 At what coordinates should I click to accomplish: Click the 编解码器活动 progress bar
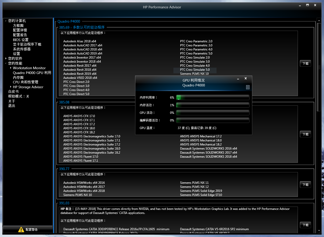click(x=213, y=120)
